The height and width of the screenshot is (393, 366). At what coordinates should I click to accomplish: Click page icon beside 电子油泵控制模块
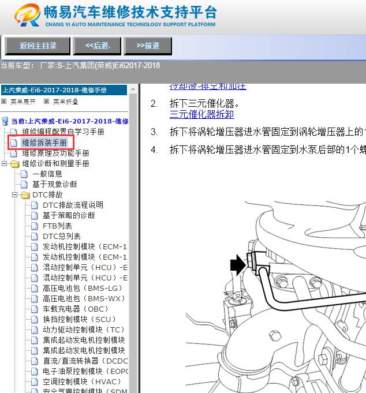coord(34,372)
